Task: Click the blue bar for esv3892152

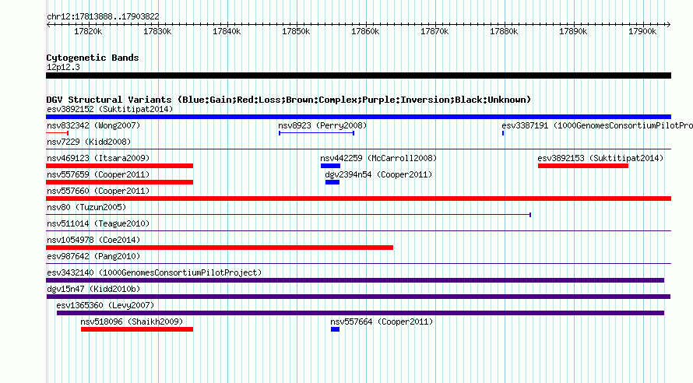Action: coord(358,117)
